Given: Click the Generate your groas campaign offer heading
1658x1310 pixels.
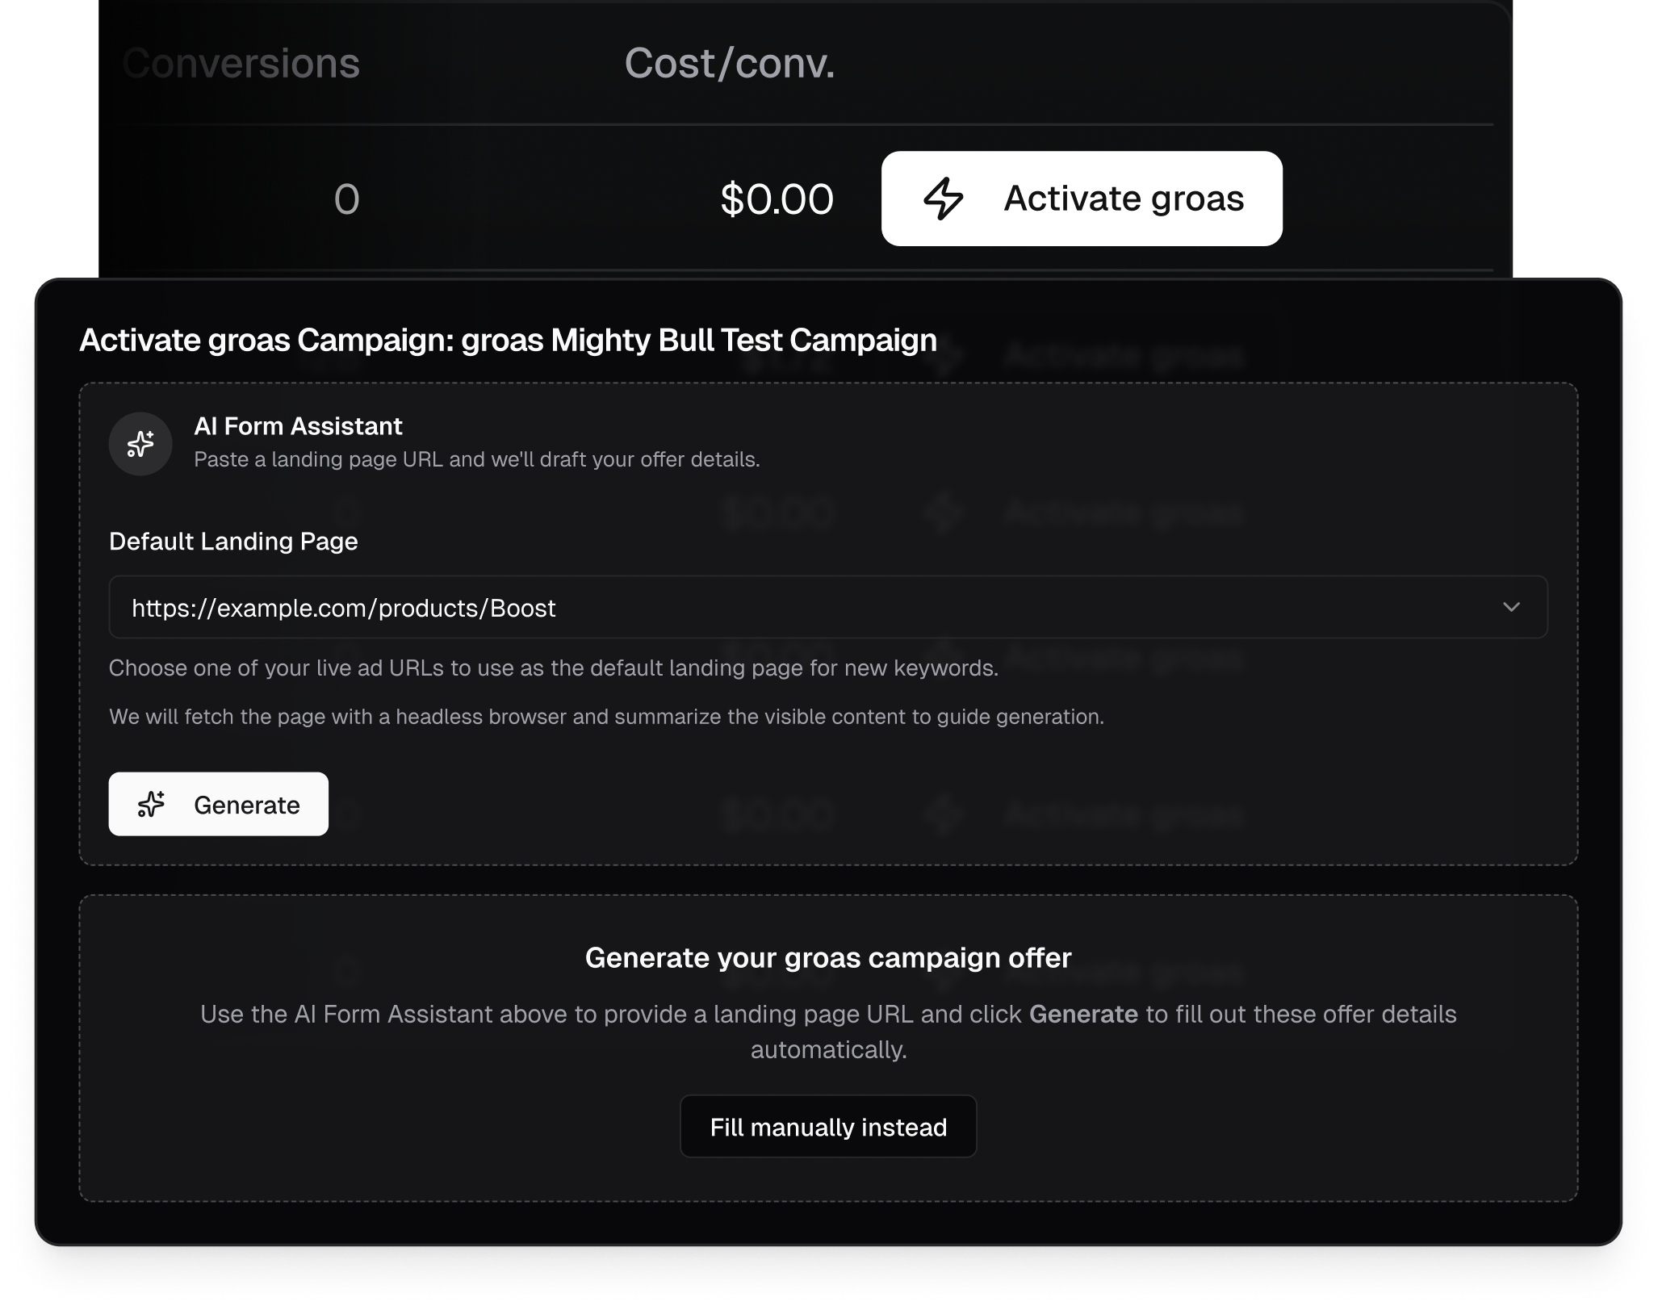Looking at the screenshot, I should tap(828, 957).
